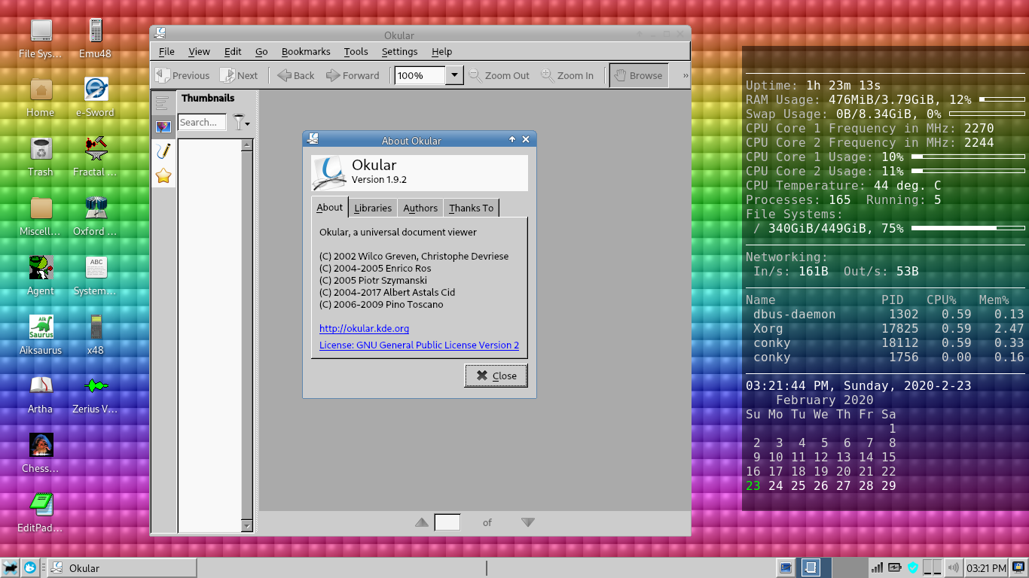1029x578 pixels.
Task: Go to previous page using bottom up arrow
Action: point(422,522)
